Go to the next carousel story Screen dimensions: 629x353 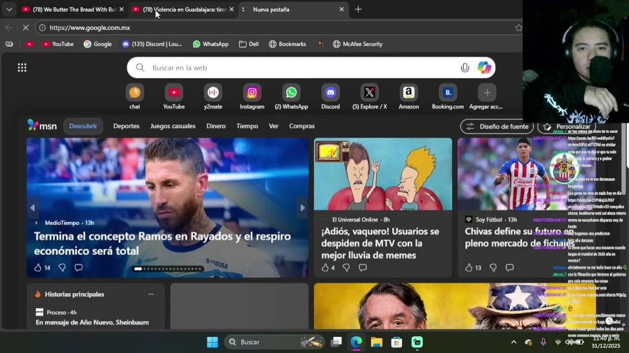tap(302, 208)
